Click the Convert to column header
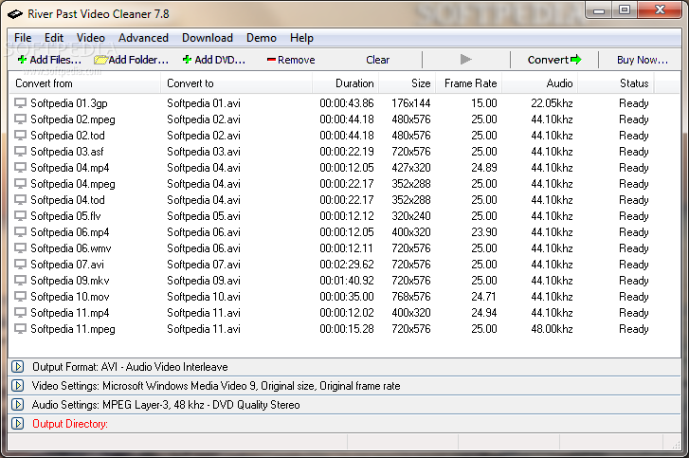Screen dimensions: 689x458 coord(236,83)
